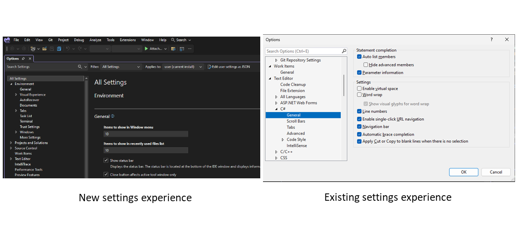
Task: Click the New Project toolbar icon
Action: 33,48
